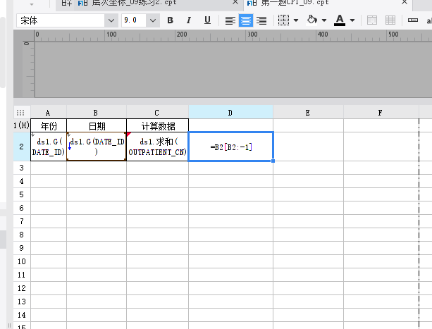This screenshot has width=432, height=329.
Task: Apply cell border style
Action: point(283,20)
